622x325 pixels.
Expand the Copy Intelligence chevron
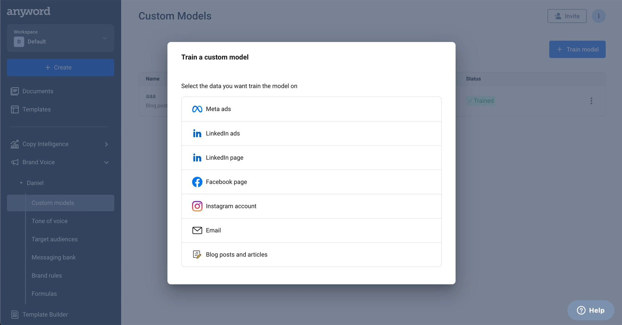tap(106, 144)
